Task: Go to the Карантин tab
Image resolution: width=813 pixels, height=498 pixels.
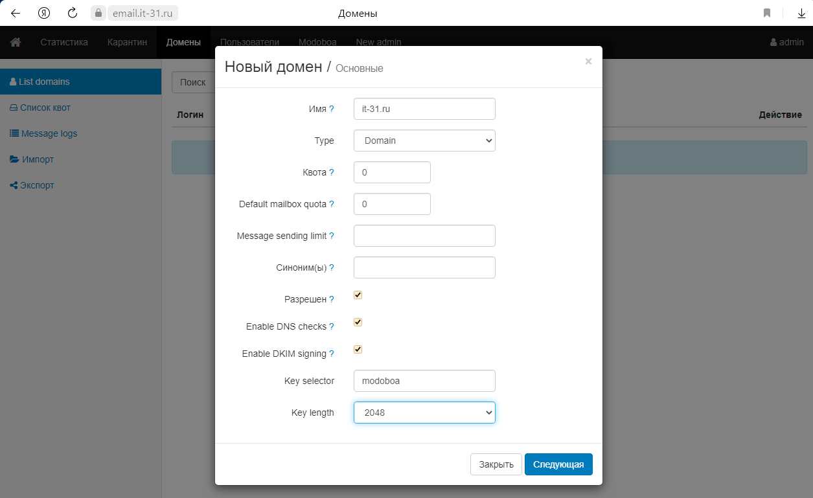Action: tap(127, 42)
